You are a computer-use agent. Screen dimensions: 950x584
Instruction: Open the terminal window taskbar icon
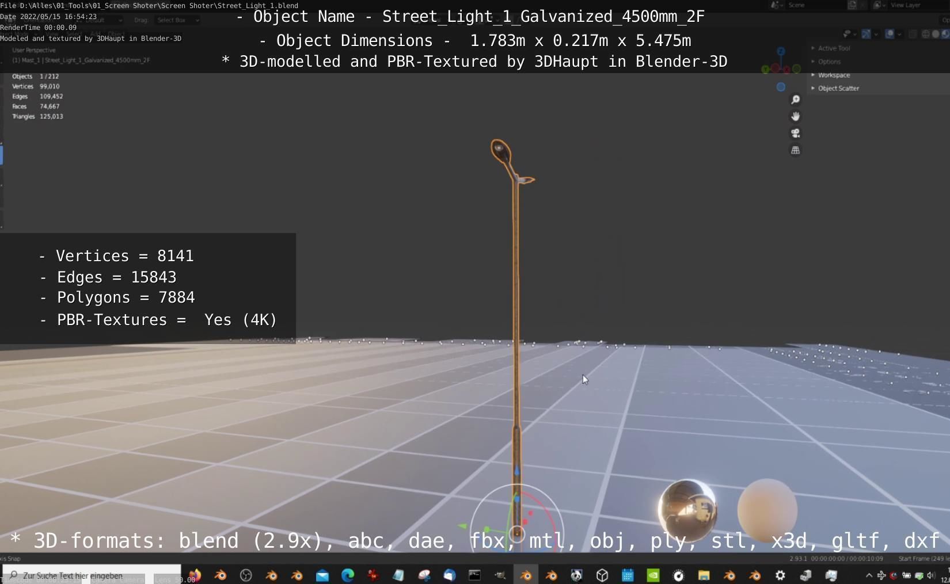click(x=474, y=575)
